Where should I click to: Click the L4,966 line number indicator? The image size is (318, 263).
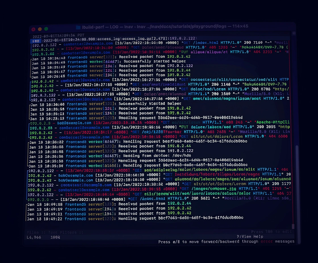coord(34,237)
